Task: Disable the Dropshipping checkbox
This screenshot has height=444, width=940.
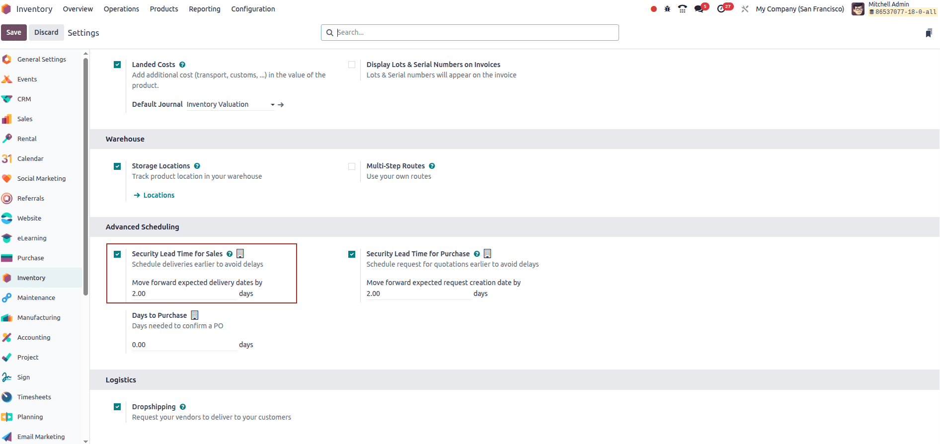Action: click(117, 407)
